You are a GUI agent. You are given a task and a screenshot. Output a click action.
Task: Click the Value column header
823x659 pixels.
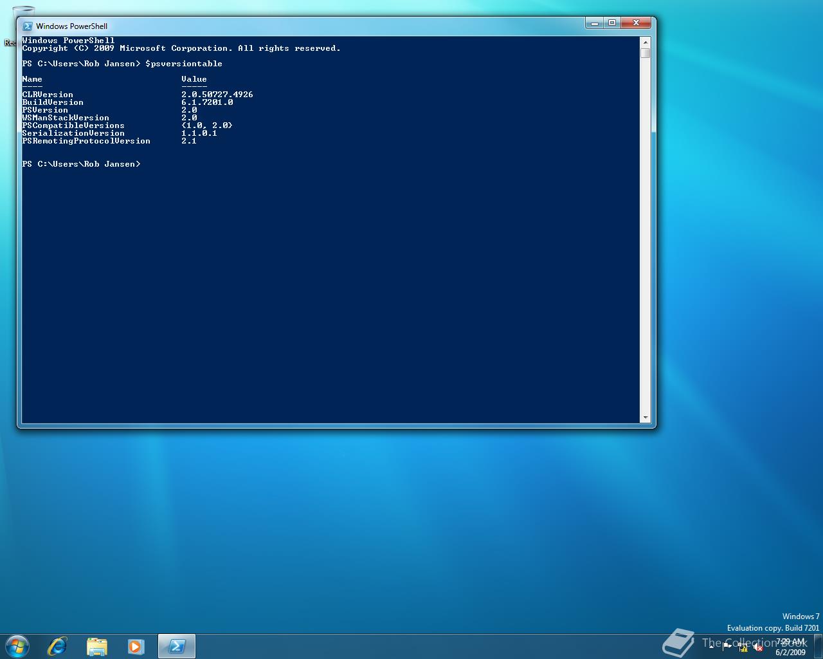tap(194, 79)
